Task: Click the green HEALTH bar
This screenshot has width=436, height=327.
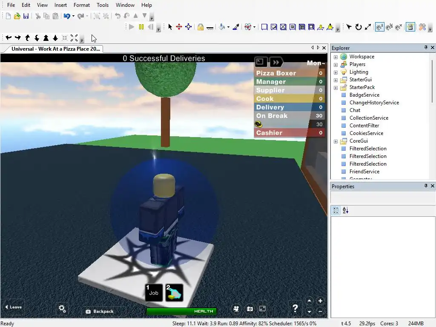Action: pos(181,311)
